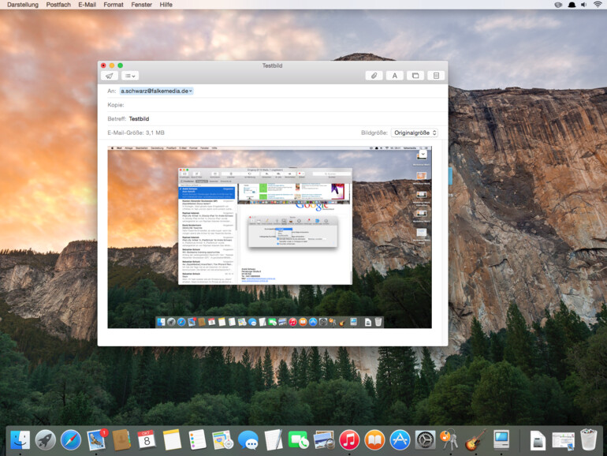Image resolution: width=607 pixels, height=456 pixels.
Task: Open System Preferences gear in Dock
Action: pyautogui.click(x=425, y=440)
